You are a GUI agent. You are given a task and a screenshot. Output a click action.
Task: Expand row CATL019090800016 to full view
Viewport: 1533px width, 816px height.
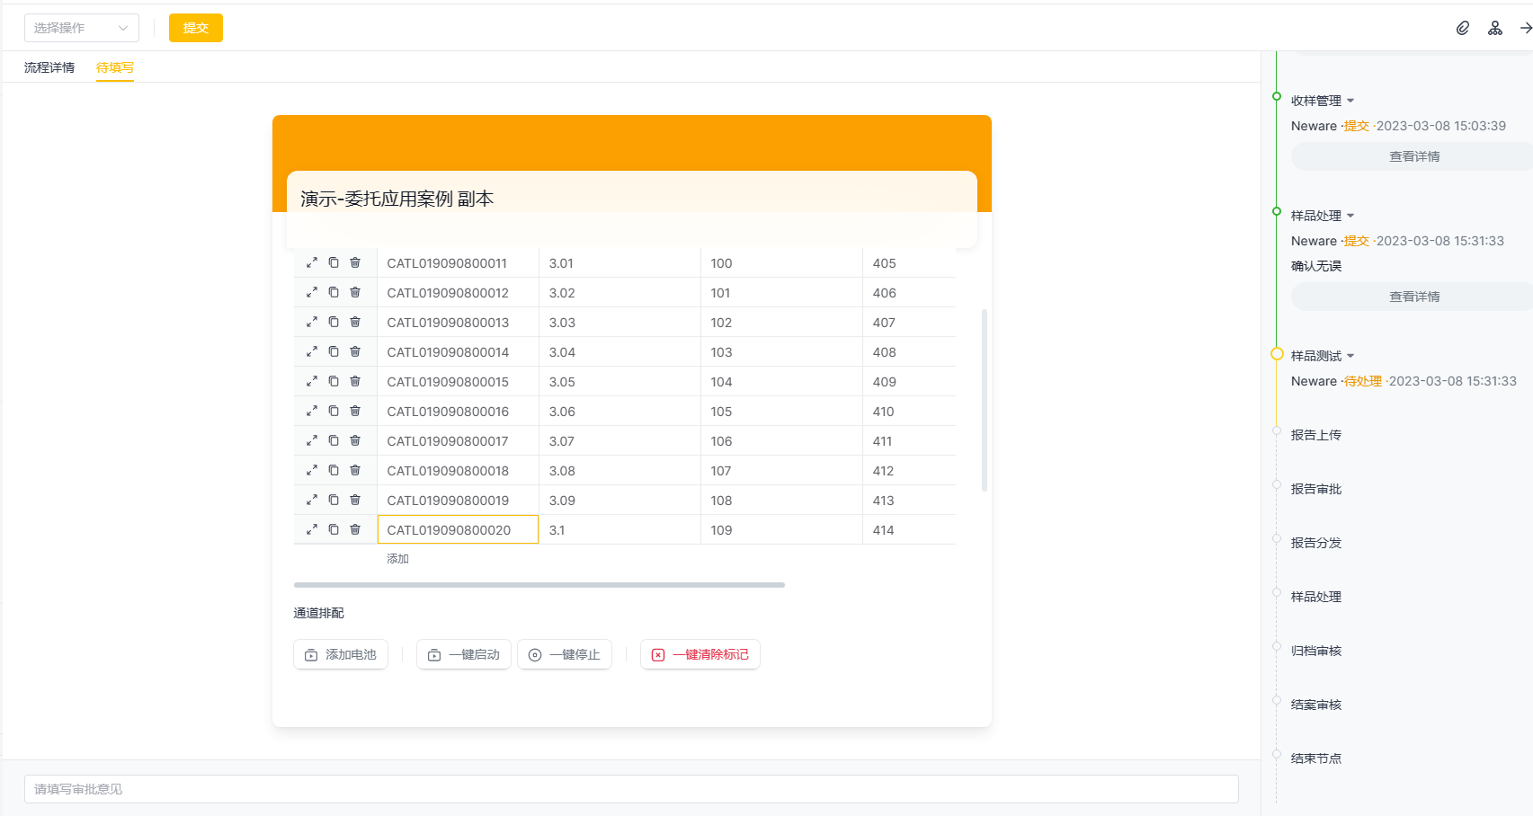[x=312, y=411]
